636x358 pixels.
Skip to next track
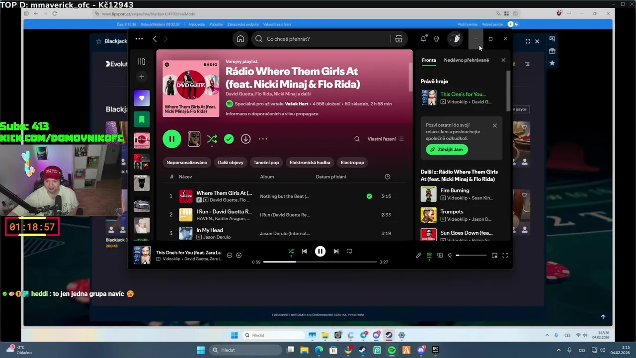coord(336,252)
